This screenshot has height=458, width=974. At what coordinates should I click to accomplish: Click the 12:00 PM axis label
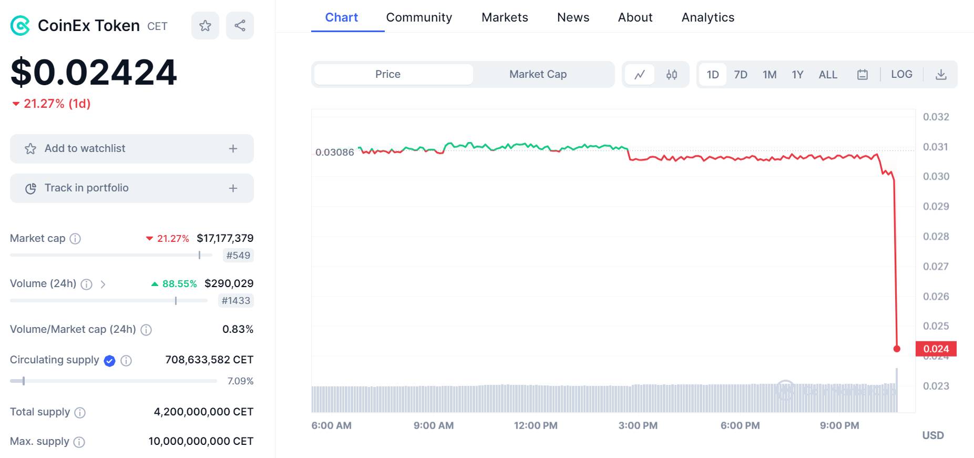click(x=536, y=425)
